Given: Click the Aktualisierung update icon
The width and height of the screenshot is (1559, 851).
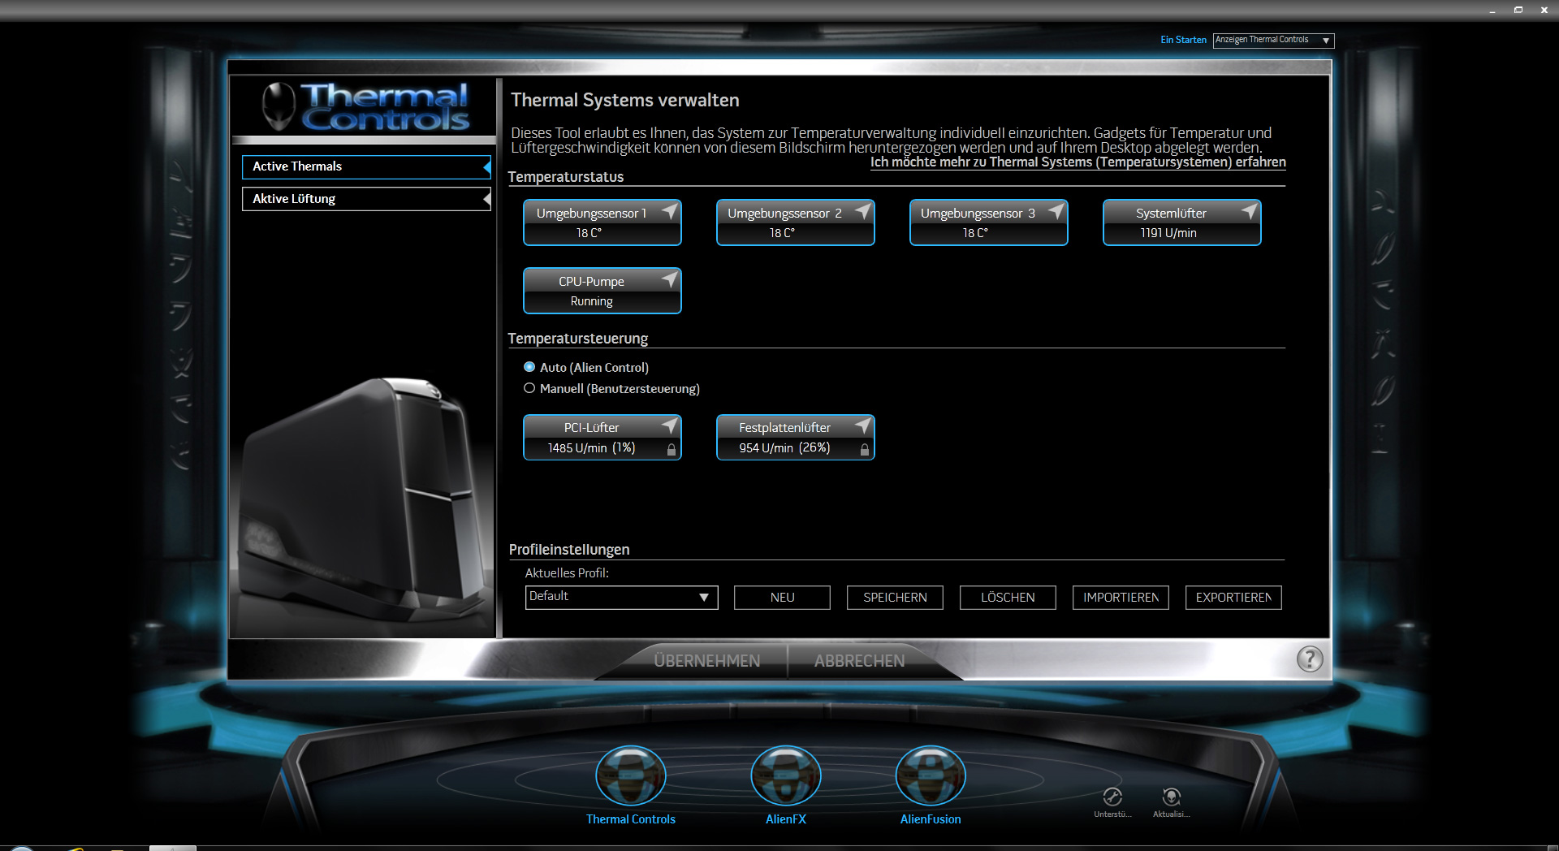Looking at the screenshot, I should (x=1171, y=797).
